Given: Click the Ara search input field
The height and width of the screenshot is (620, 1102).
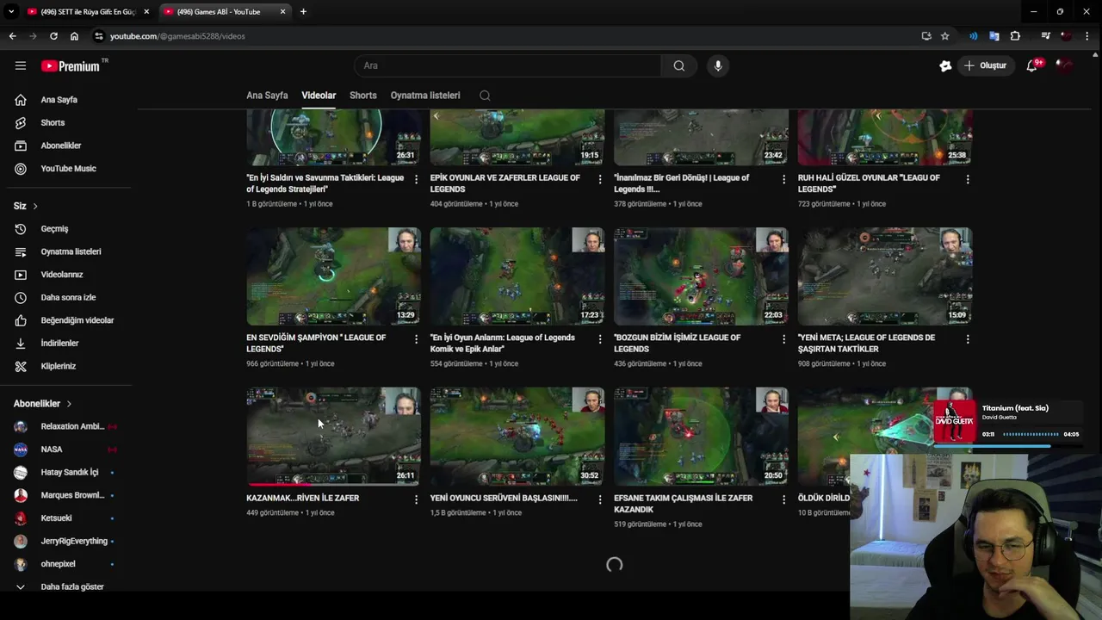Looking at the screenshot, I should 507,65.
